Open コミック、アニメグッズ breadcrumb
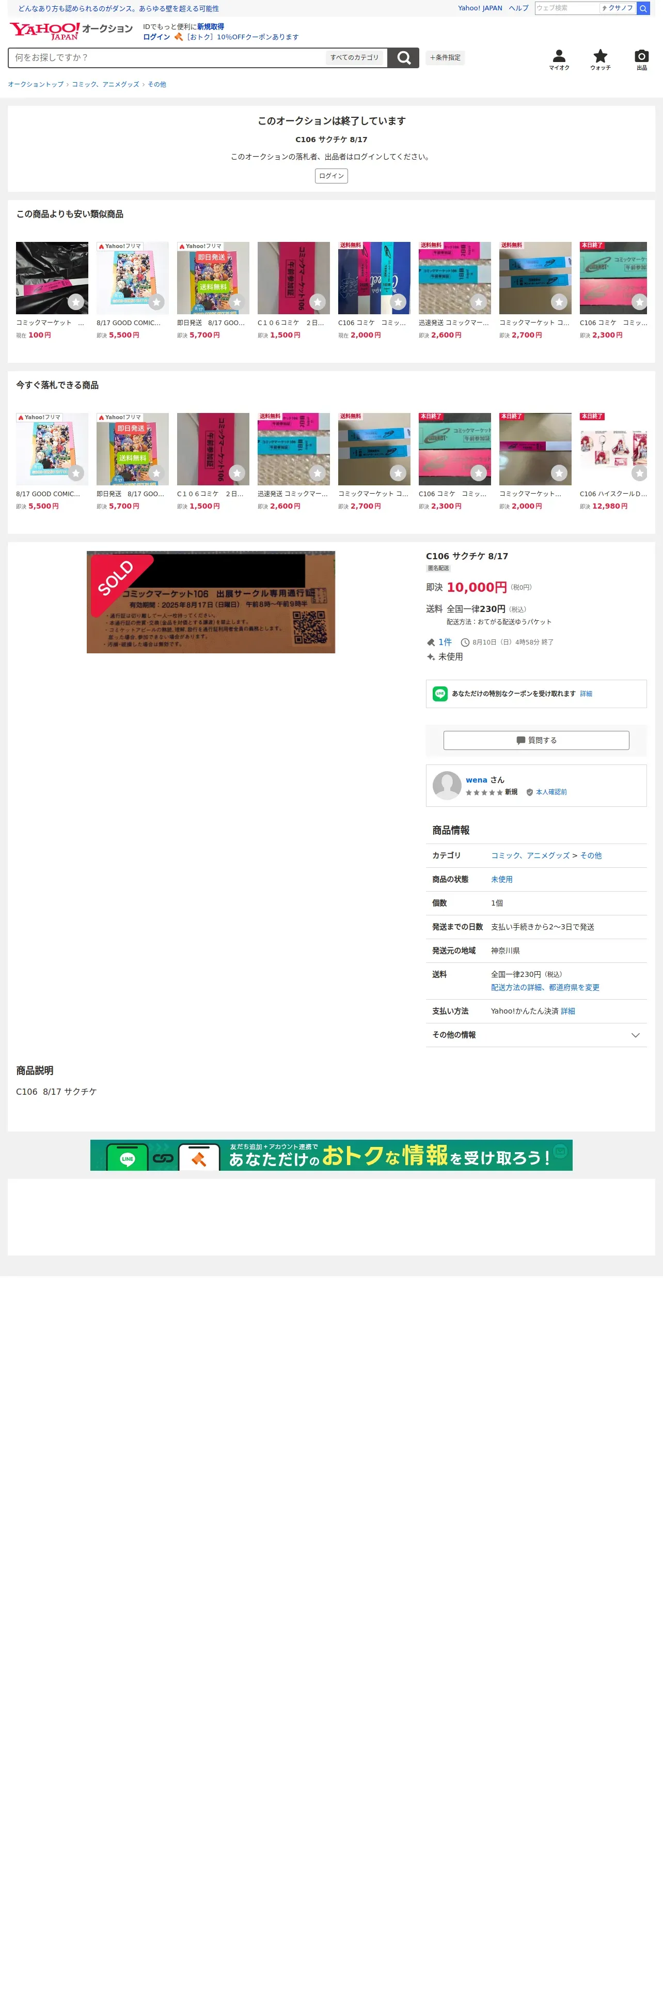The width and height of the screenshot is (663, 1991). click(x=106, y=84)
